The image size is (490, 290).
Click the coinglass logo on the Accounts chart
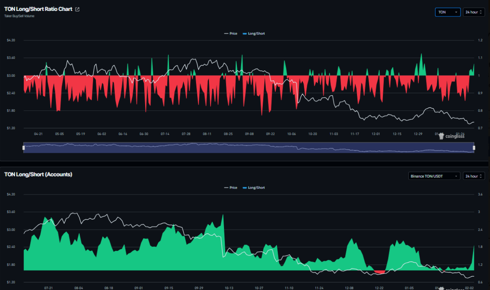click(x=454, y=289)
